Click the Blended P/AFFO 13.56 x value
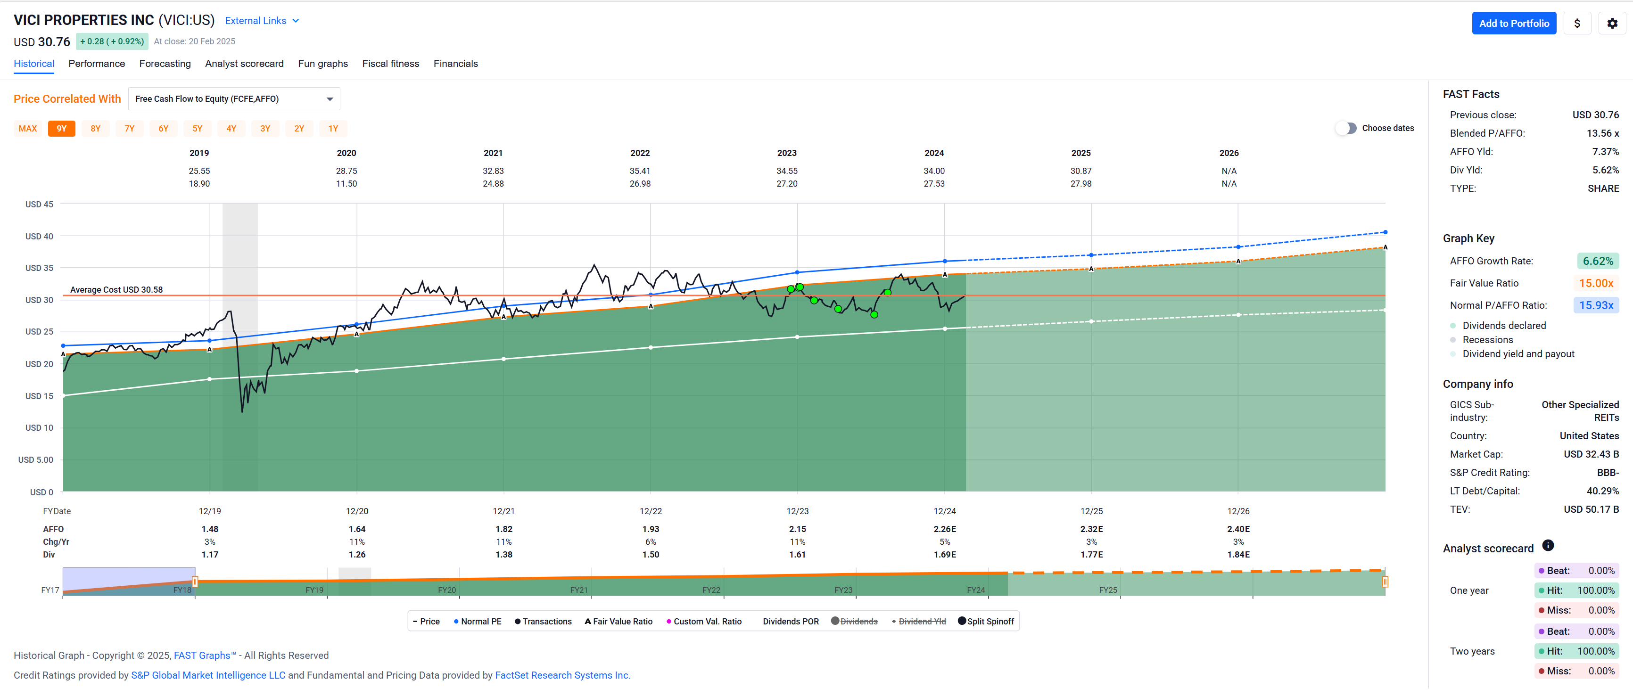Viewport: 1633px width, 697px height. point(1602,133)
